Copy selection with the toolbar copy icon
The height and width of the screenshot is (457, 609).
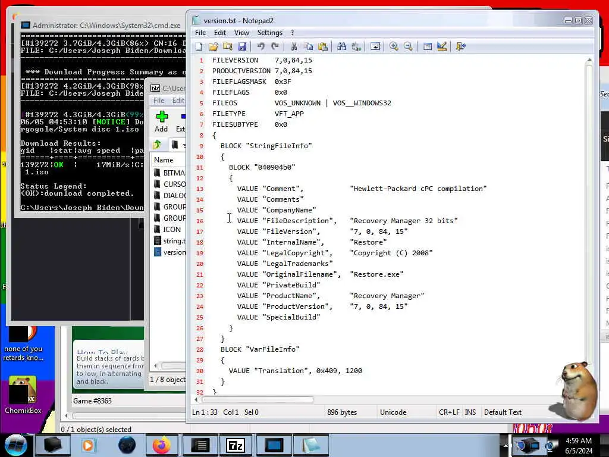tap(309, 46)
